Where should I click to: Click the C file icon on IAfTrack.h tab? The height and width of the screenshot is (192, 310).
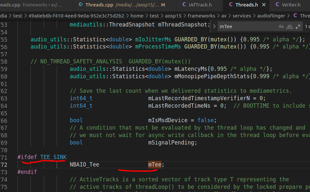[x=184, y=5]
